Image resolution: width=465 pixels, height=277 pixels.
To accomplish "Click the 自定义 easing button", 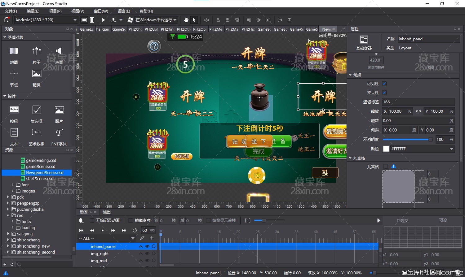I will click(403, 220).
